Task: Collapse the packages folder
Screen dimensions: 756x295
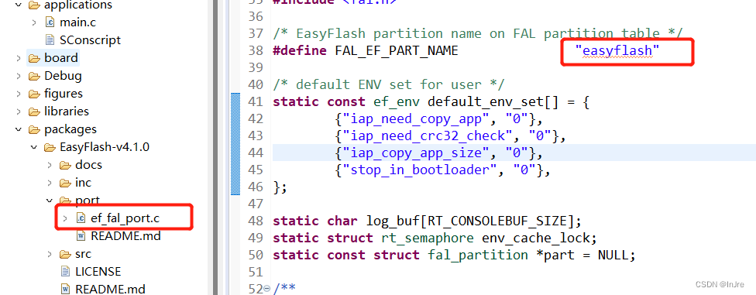Action: point(19,129)
